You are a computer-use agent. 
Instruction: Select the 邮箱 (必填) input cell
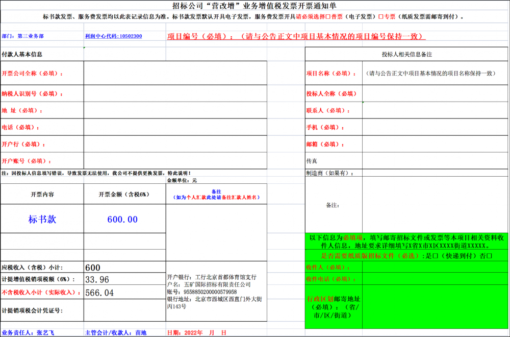[435, 144]
